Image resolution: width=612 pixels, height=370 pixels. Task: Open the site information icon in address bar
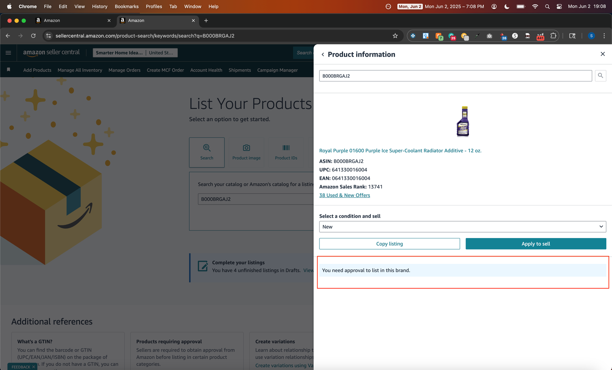pyautogui.click(x=48, y=36)
